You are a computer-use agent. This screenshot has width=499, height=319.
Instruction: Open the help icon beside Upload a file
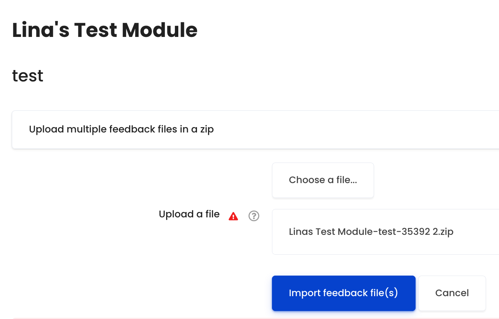pyautogui.click(x=254, y=216)
